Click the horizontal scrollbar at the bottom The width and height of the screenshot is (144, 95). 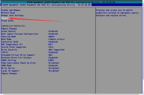[x=72, y=94]
